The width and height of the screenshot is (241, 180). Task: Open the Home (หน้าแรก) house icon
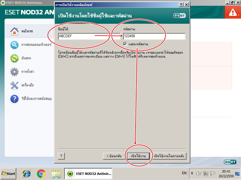tap(14, 31)
